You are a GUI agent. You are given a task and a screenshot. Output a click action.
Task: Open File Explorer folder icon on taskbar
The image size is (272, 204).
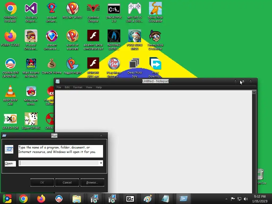77,199
